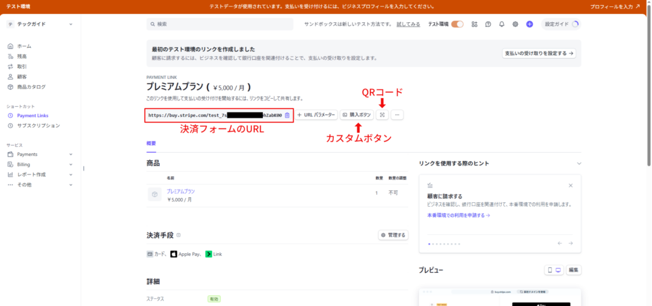Viewport: 652px width, 306px height.
Task: Click the URL パラメーター button
Action: coord(316,115)
